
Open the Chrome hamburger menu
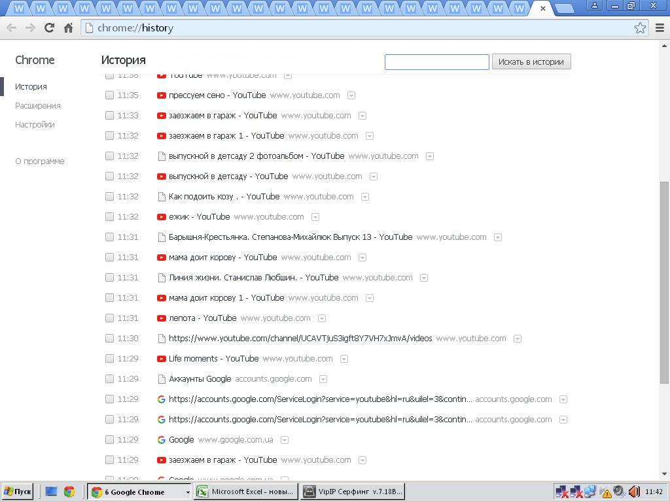tap(660, 27)
